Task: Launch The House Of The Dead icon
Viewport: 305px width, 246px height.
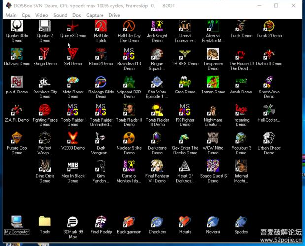Action: pos(241,54)
